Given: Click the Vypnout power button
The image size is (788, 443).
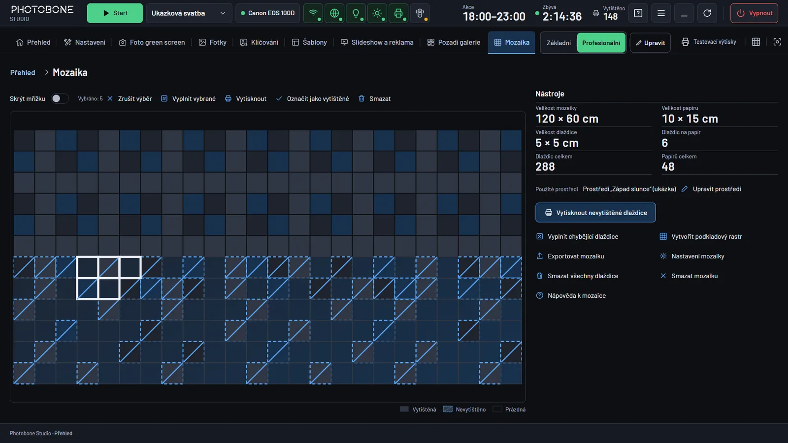Looking at the screenshot, I should pyautogui.click(x=754, y=13).
